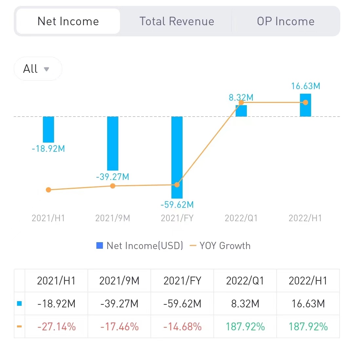Click the 2022/Q1 chart axis label
The height and width of the screenshot is (350, 354).
tap(241, 218)
